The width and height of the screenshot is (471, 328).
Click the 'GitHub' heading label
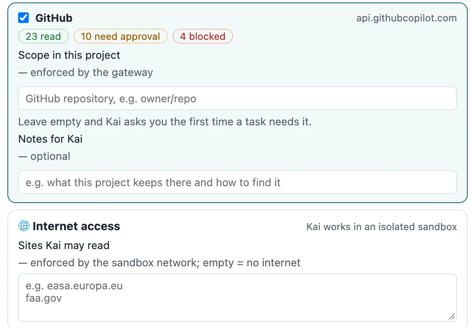tap(54, 18)
